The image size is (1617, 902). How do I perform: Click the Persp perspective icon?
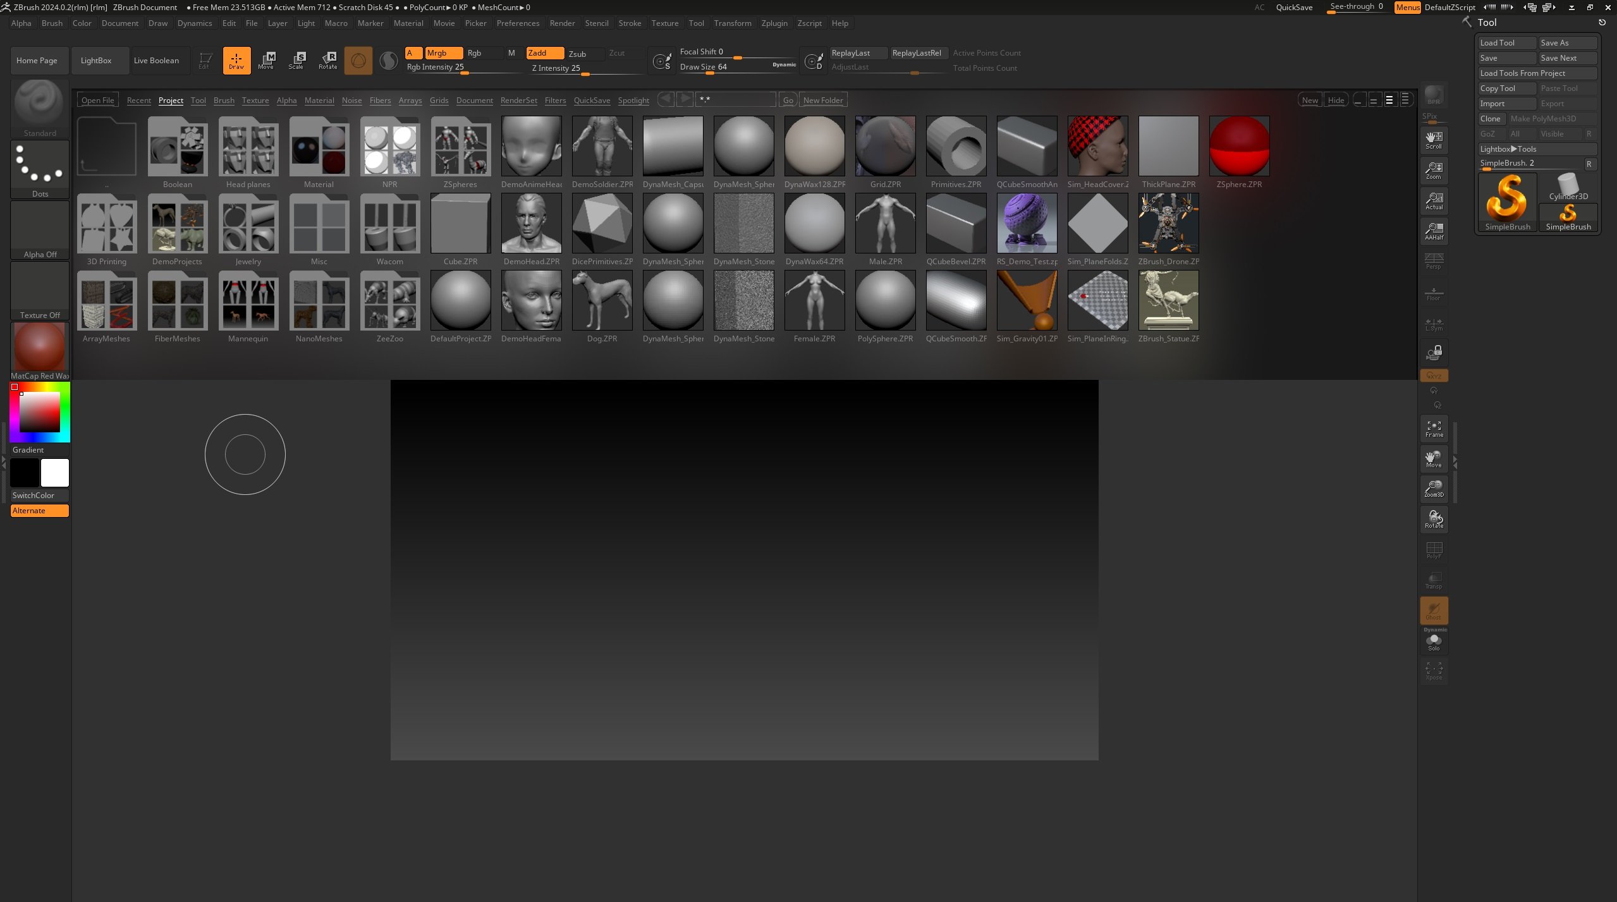click(x=1434, y=260)
